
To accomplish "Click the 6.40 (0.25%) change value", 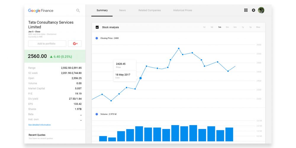I will pos(63,57).
